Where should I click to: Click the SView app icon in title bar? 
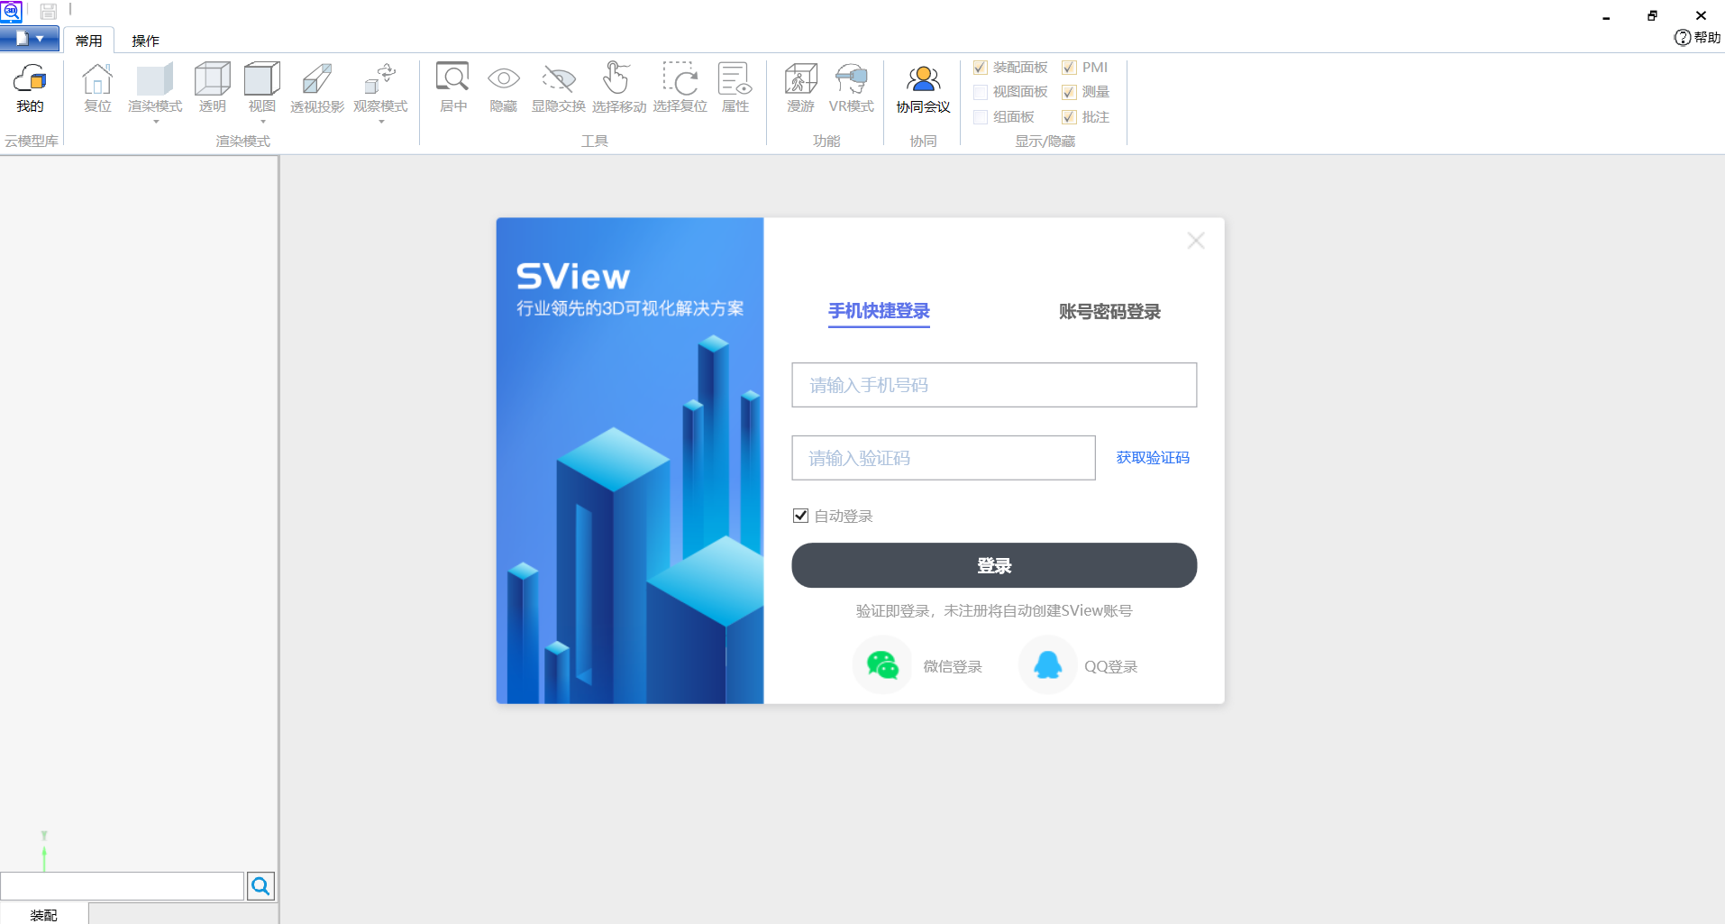pos(11,11)
